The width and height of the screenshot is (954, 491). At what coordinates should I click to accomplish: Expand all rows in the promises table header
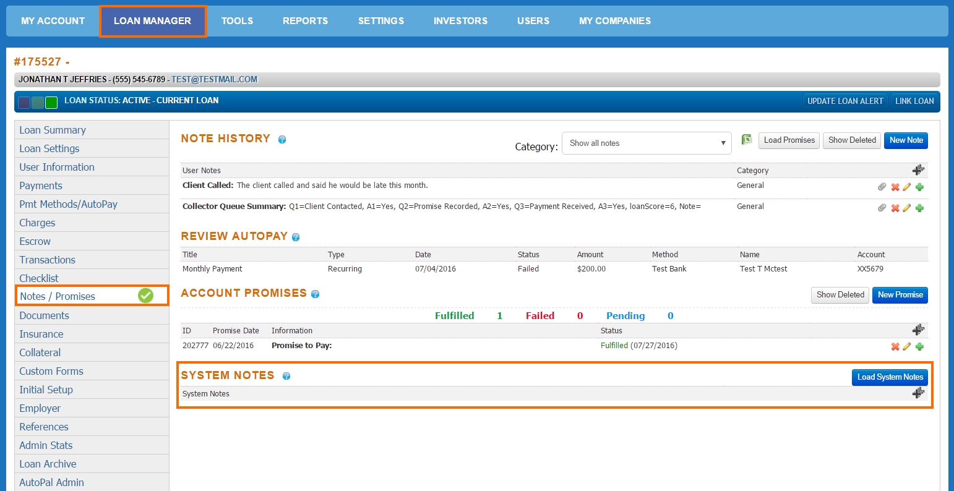[x=918, y=330]
